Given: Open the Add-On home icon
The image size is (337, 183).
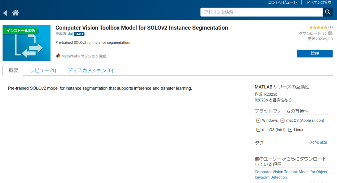Looking at the screenshot, I should tap(15, 13).
